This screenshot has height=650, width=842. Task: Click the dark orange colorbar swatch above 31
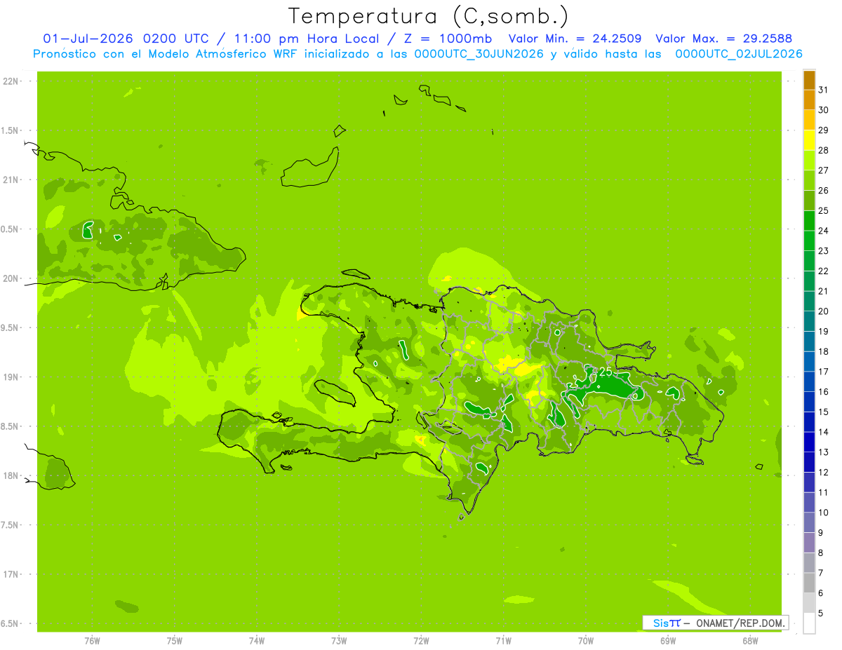pyautogui.click(x=809, y=80)
